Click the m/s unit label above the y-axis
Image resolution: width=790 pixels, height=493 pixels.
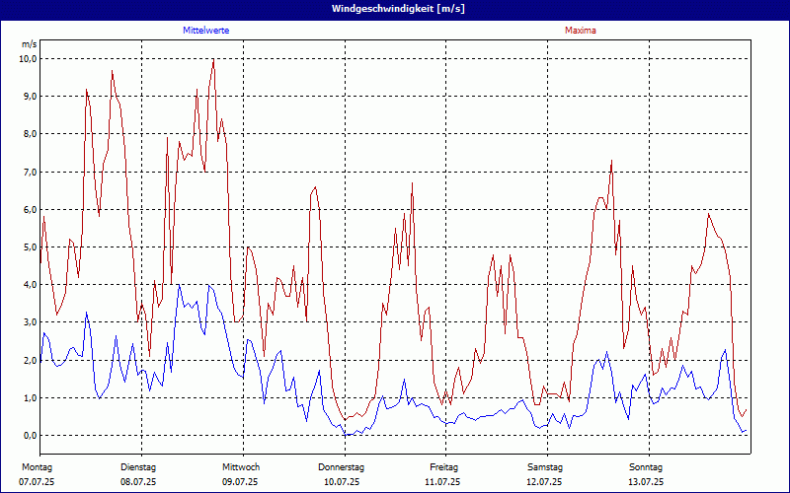29,45
